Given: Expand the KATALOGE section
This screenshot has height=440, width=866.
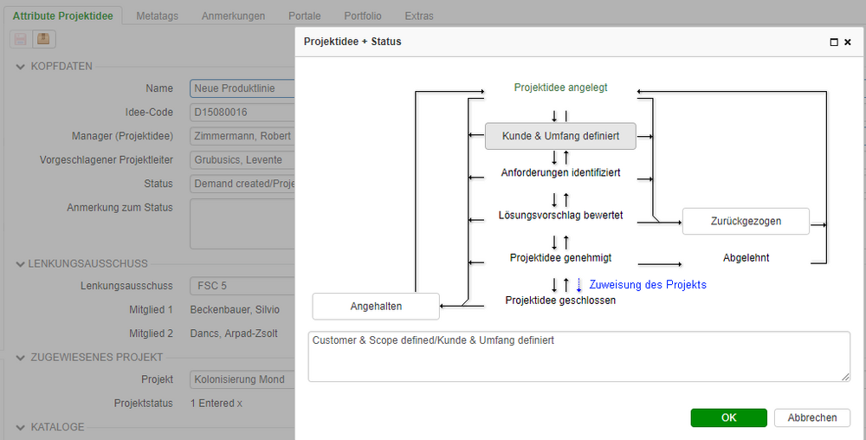Looking at the screenshot, I should [x=21, y=427].
